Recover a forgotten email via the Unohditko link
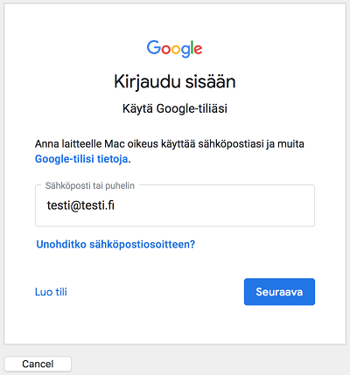This screenshot has width=350, height=375. 115,244
